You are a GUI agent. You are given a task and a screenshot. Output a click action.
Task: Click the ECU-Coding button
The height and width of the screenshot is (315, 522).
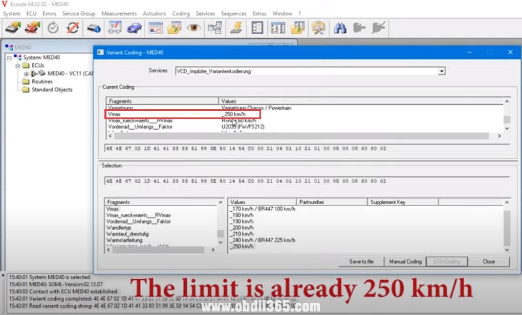pyautogui.click(x=447, y=261)
